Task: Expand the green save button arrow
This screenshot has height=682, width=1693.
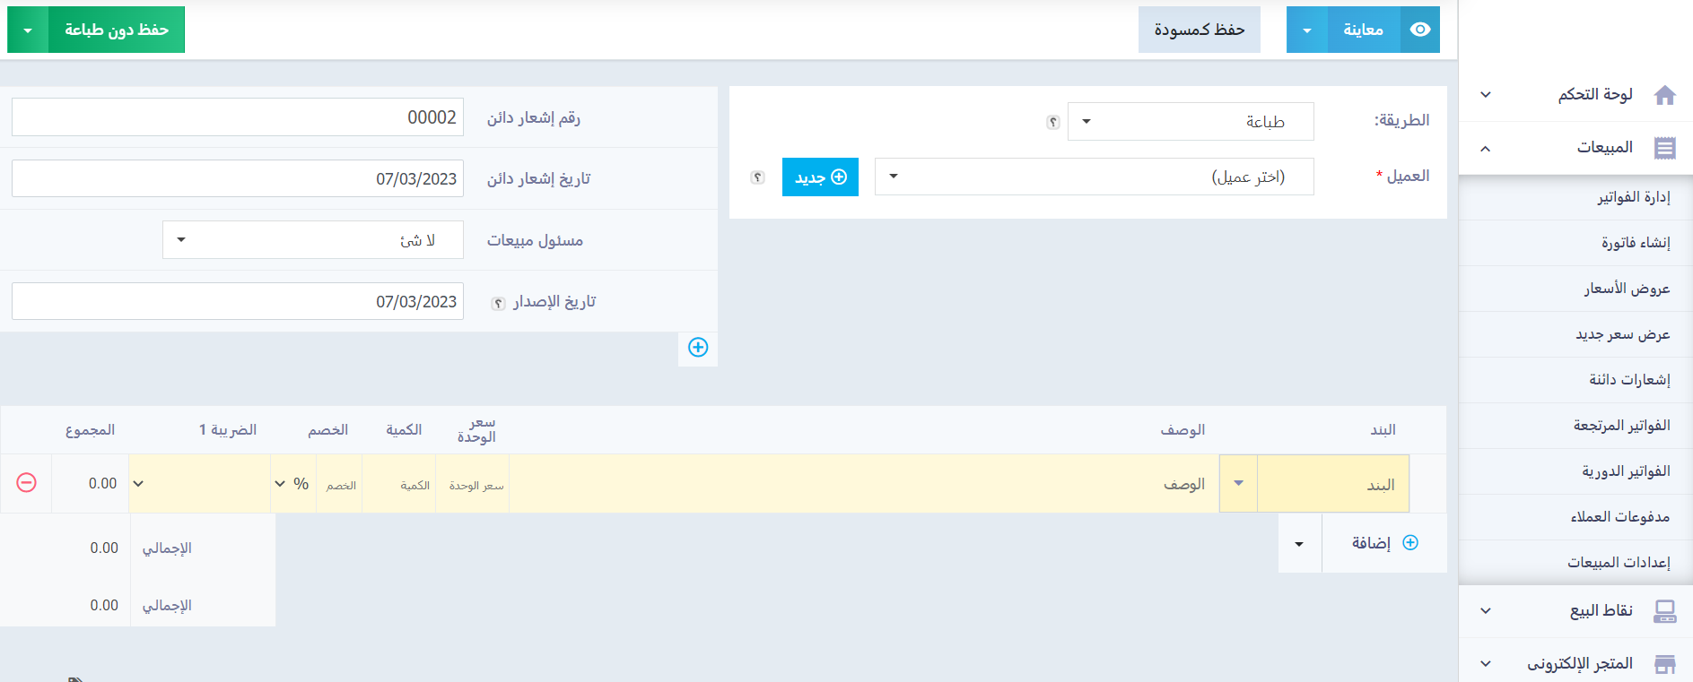Action: [x=28, y=30]
